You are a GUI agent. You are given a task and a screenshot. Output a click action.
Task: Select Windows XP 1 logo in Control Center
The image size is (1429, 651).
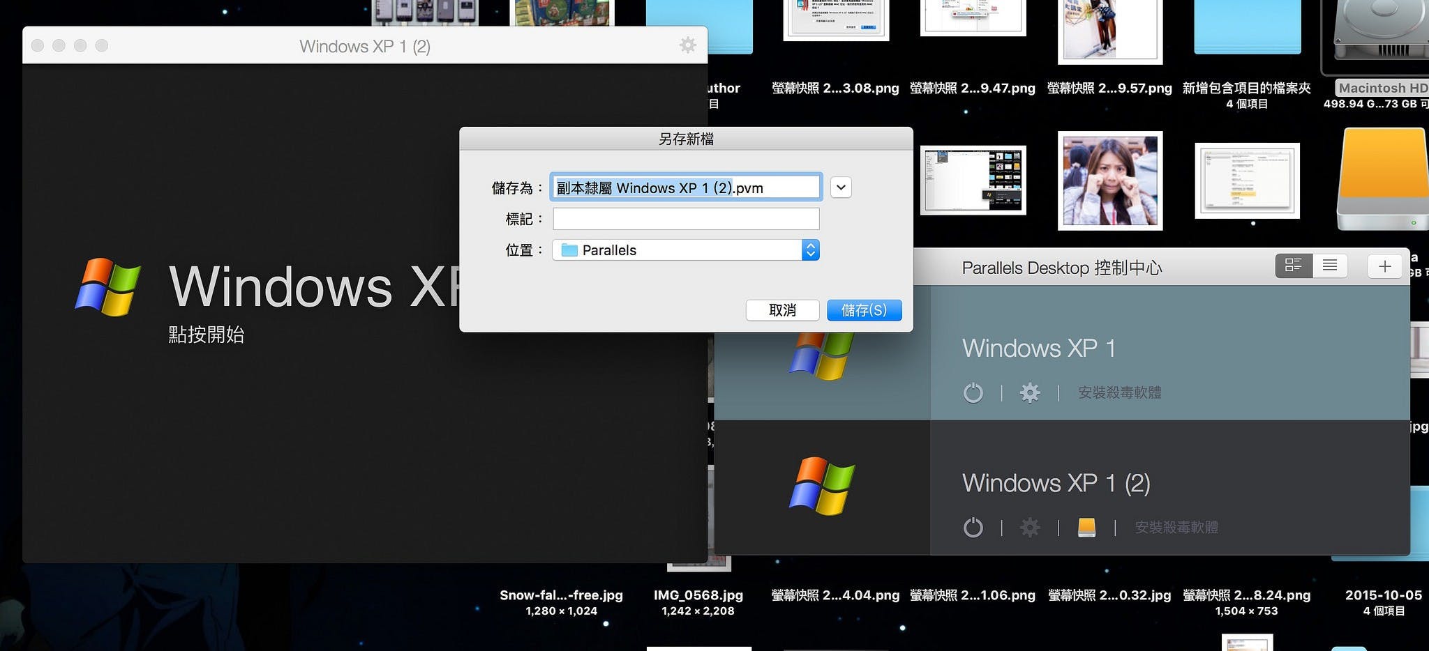(x=822, y=355)
